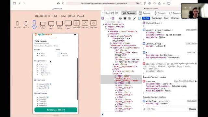Viewport: 208px width, 117px height.
Task: Open the 3x pixel ratio dropdown
Action: 56,16
